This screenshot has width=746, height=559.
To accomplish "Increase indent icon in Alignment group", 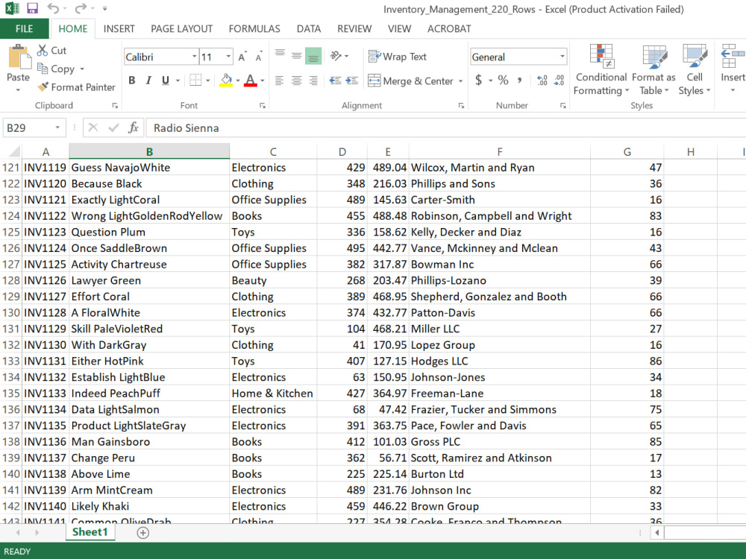I will pos(352,80).
